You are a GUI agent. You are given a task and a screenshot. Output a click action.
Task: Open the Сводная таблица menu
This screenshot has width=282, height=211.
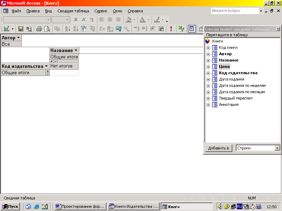pos(73,11)
